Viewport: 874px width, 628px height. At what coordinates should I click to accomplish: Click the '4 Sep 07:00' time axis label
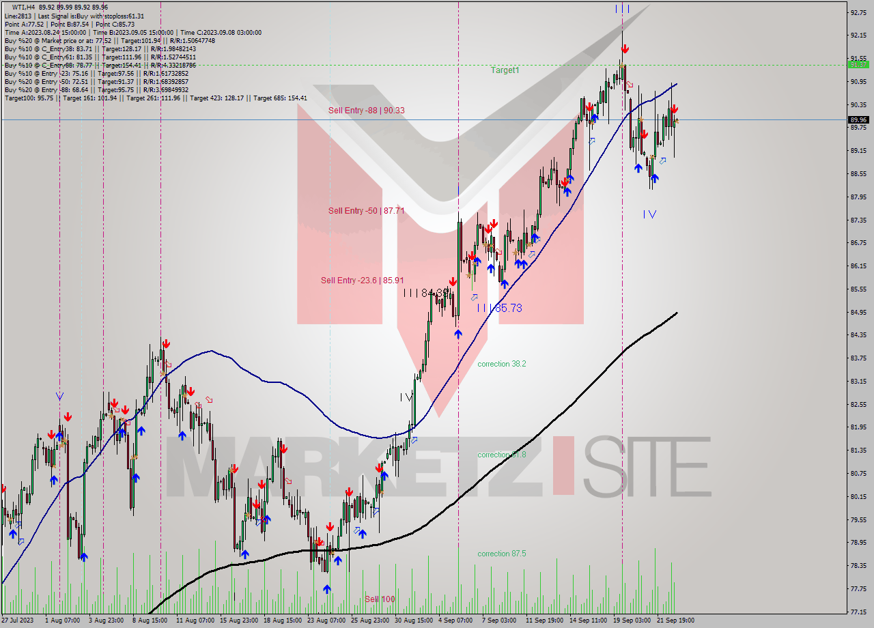tap(455, 620)
